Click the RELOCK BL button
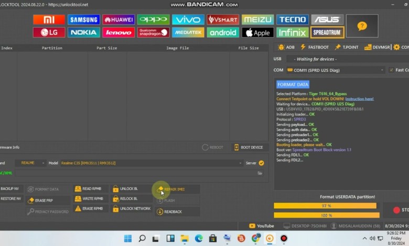Viewport: 409px width, 246px height. click(x=131, y=198)
